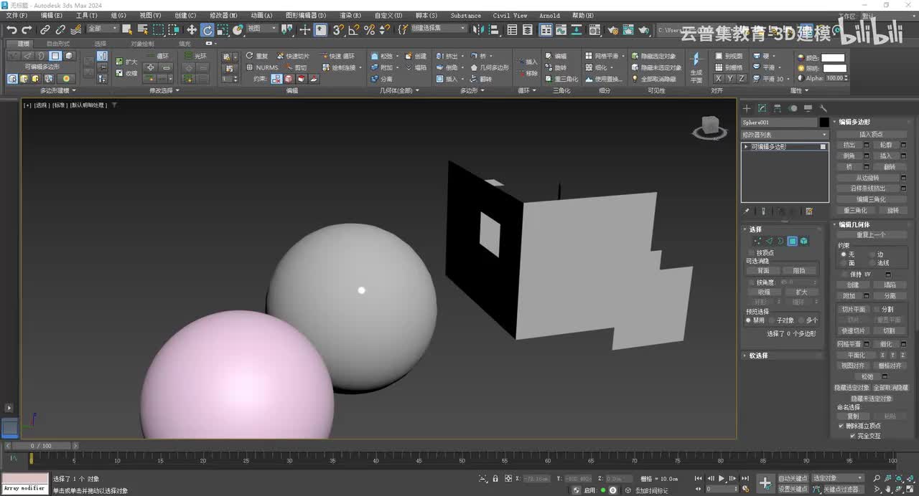
Task: Open the 修改器(M) menu
Action: (223, 15)
